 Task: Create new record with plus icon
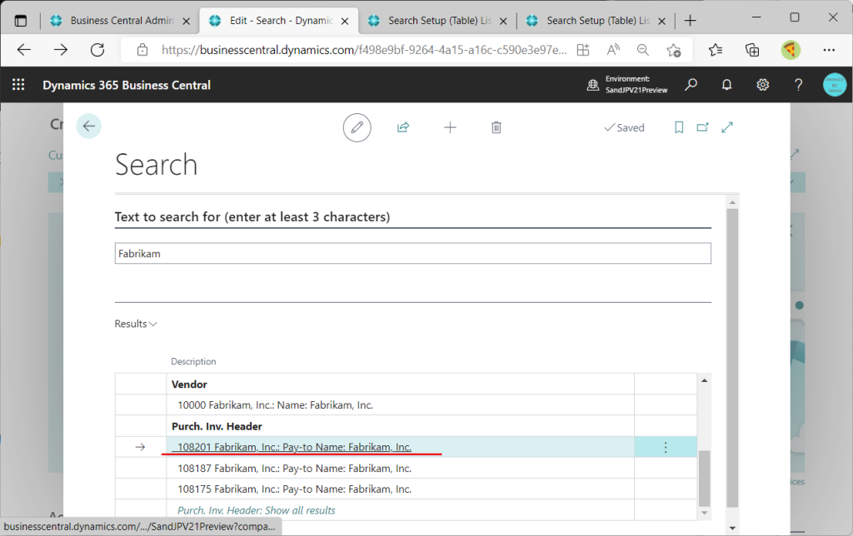tap(450, 127)
